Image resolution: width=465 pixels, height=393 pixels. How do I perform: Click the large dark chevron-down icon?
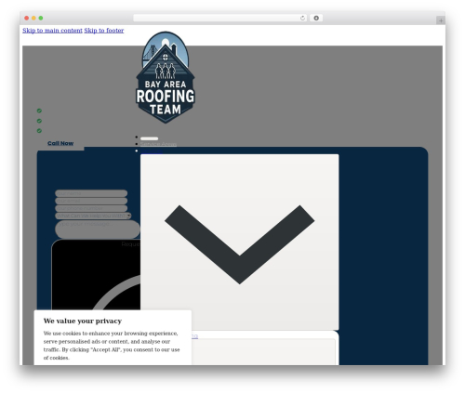pyautogui.click(x=239, y=244)
